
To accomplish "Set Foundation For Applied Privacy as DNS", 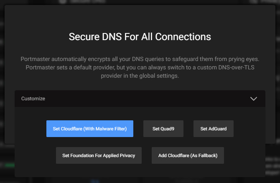I will pos(99,155).
